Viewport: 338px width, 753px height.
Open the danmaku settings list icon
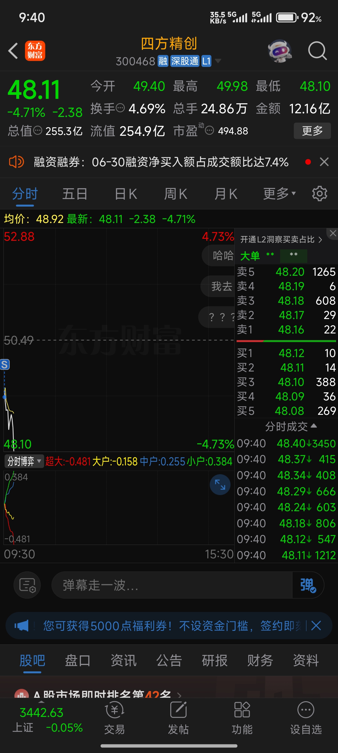click(x=27, y=585)
